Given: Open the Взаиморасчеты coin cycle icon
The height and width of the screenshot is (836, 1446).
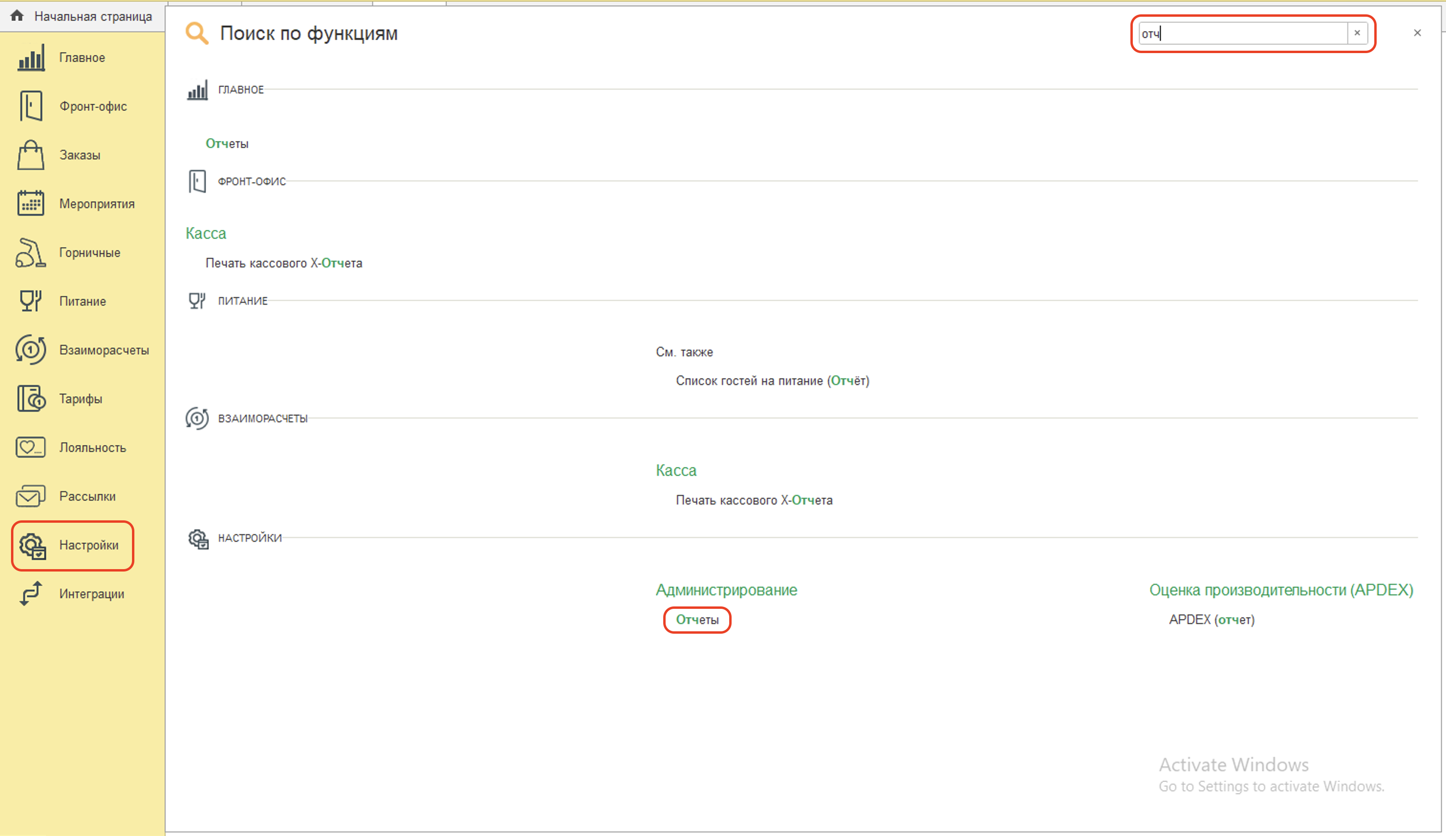Looking at the screenshot, I should [31, 350].
